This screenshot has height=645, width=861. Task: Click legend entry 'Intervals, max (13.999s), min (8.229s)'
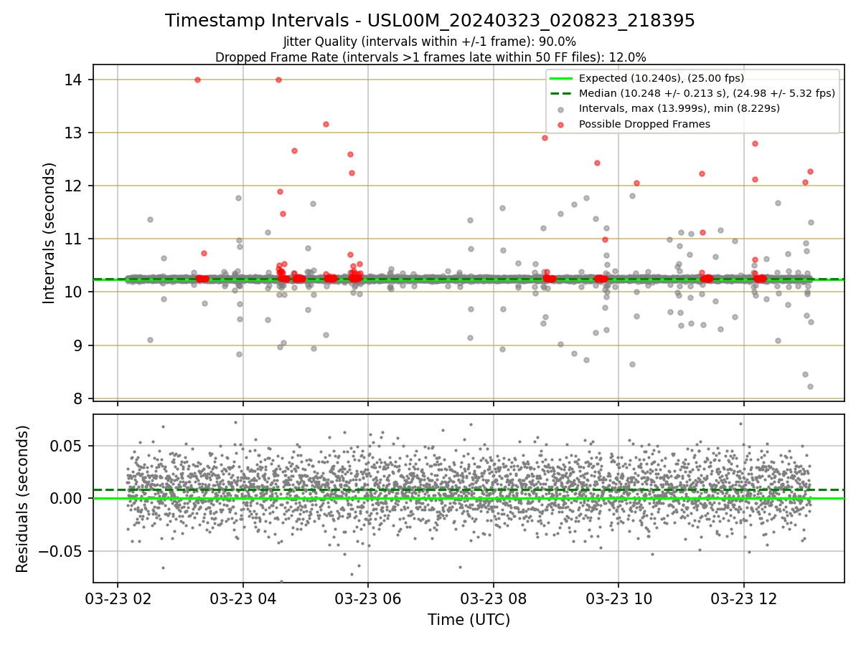[x=679, y=109]
